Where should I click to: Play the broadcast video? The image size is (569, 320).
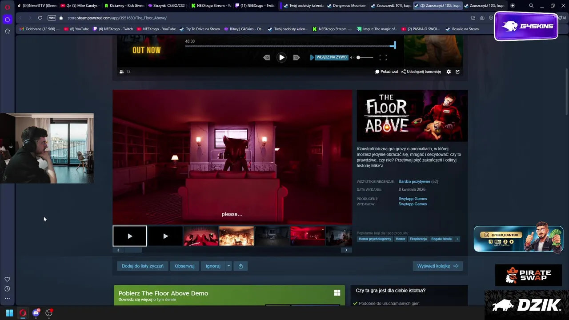281,57
